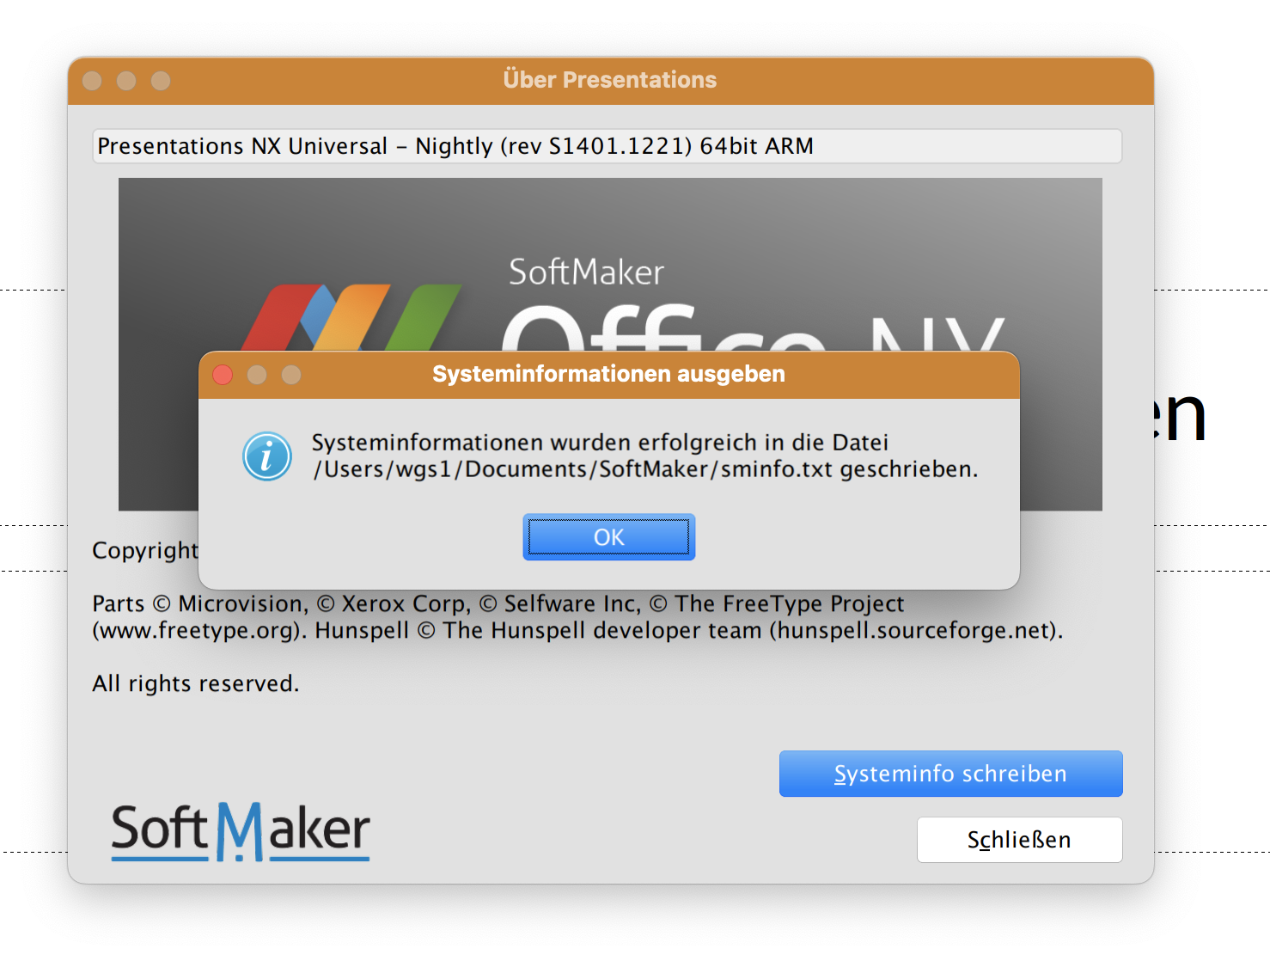Close the about dialog via Schließen
1270x967 pixels.
point(1019,840)
